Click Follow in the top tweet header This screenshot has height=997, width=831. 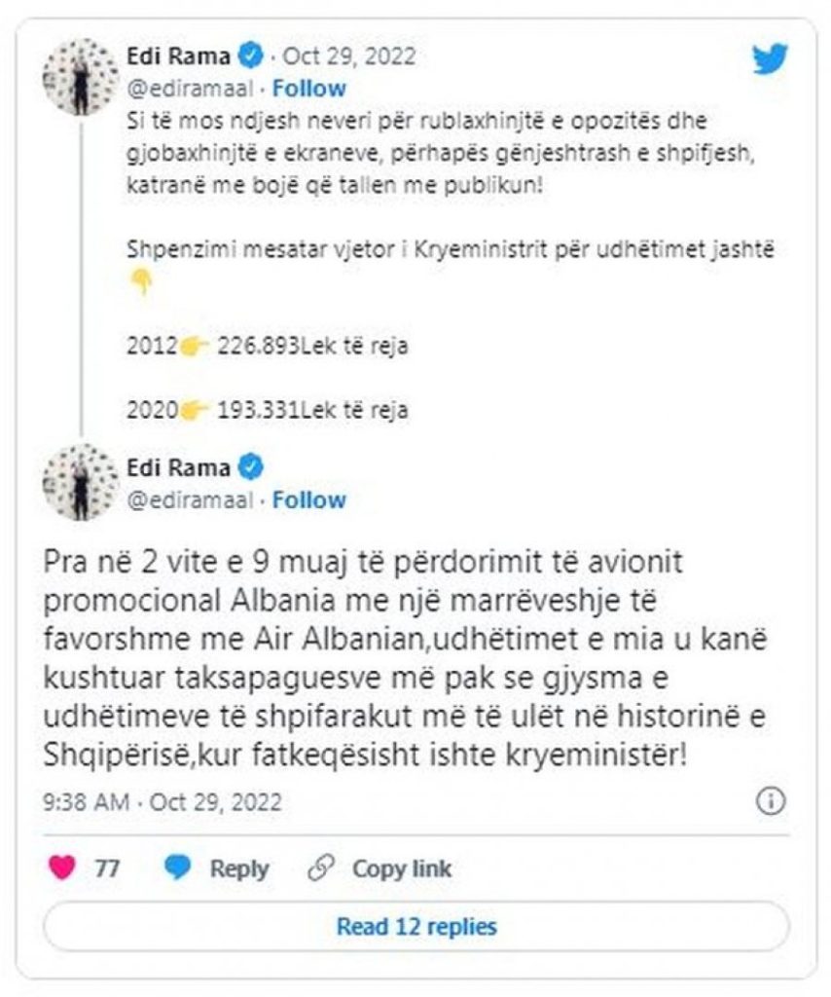pyautogui.click(x=308, y=89)
